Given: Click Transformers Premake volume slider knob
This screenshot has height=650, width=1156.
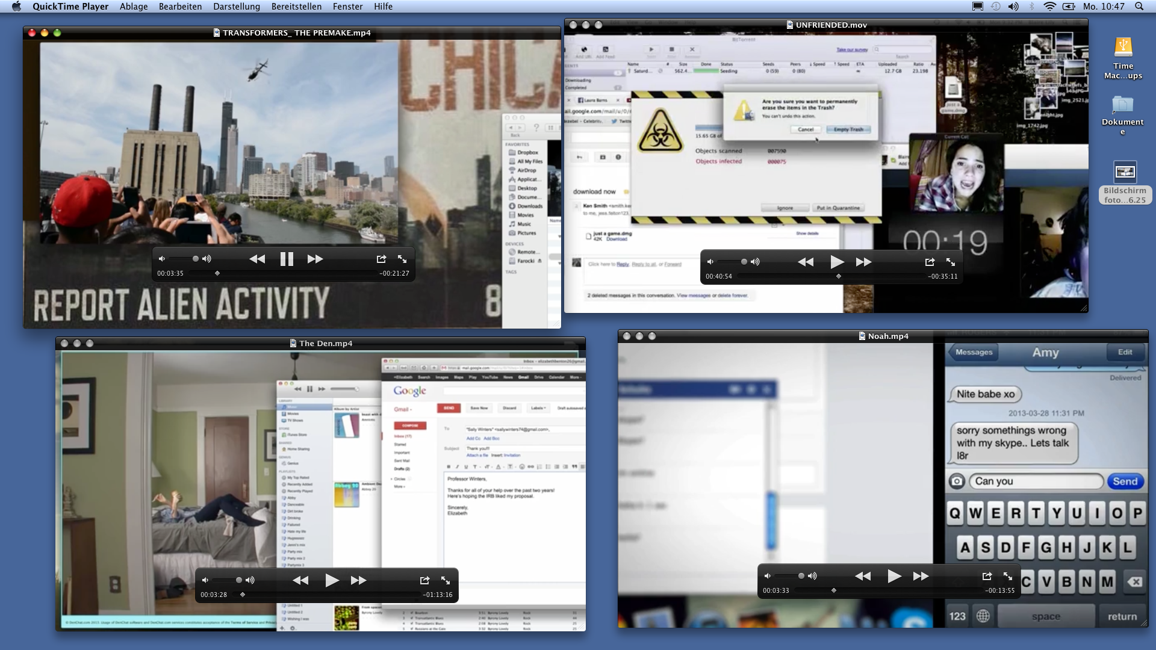Looking at the screenshot, I should (x=195, y=259).
